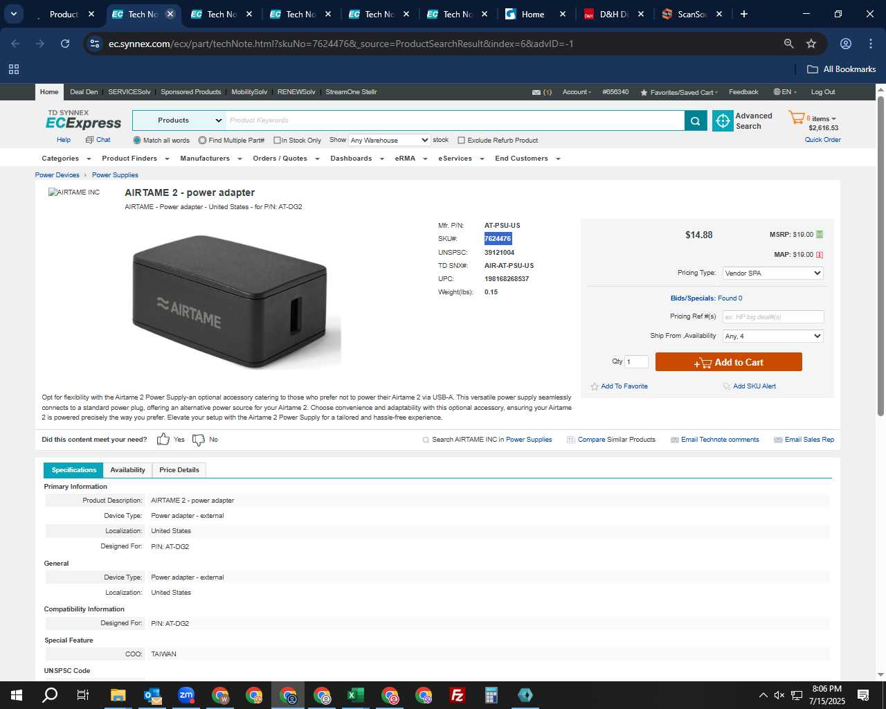886x709 pixels.
Task: Click the green MSRP calculator icon
Action: click(x=820, y=235)
